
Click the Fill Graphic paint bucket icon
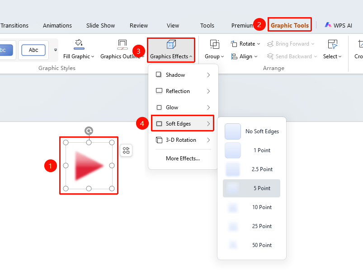point(79,44)
